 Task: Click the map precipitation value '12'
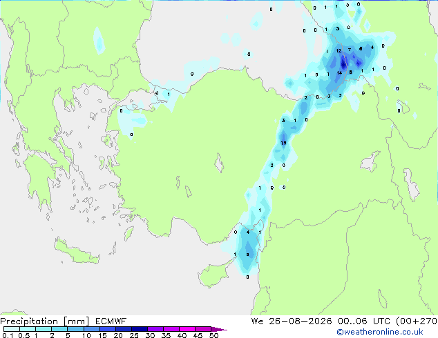[x=339, y=51]
